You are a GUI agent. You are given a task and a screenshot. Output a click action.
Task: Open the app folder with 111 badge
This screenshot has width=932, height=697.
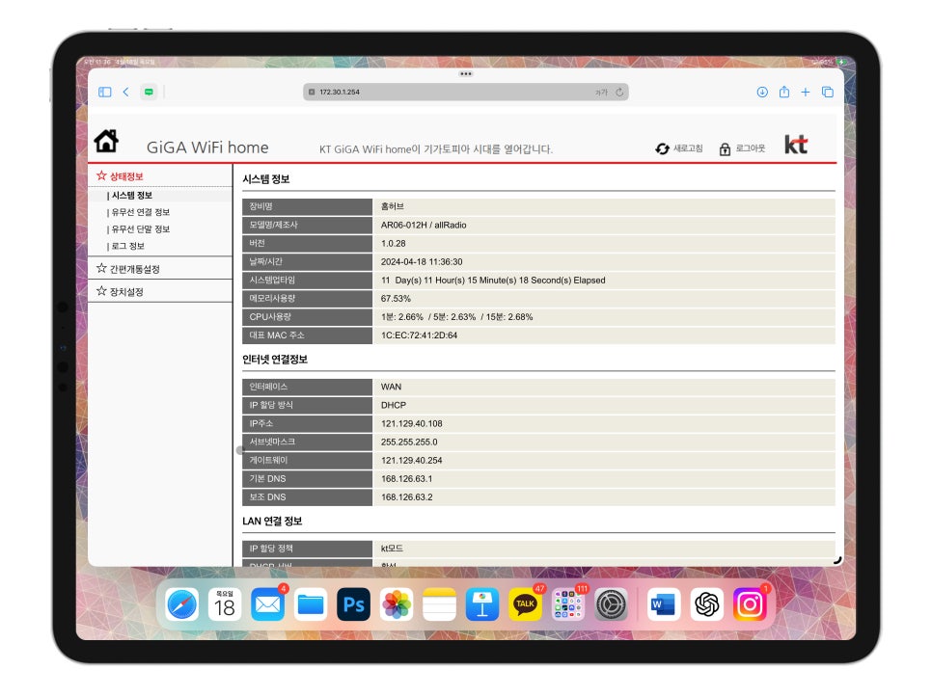568,605
